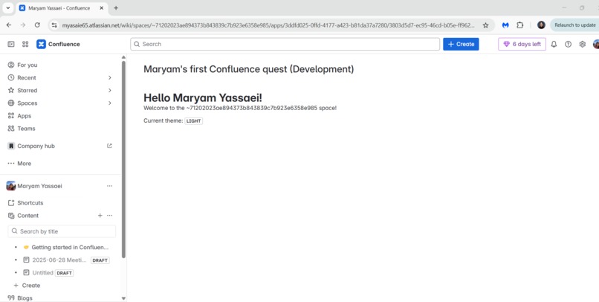The width and height of the screenshot is (599, 302).
Task: Click Maryam's first Confluence quest title
Action: coord(249,69)
